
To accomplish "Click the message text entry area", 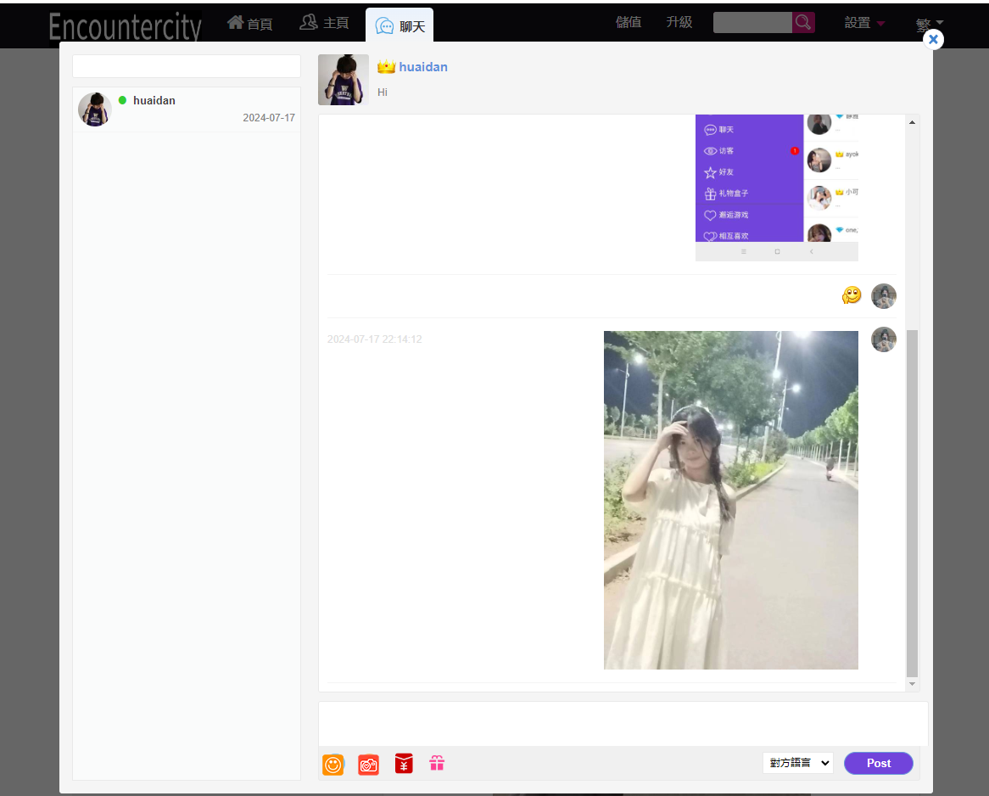I will click(x=623, y=723).
